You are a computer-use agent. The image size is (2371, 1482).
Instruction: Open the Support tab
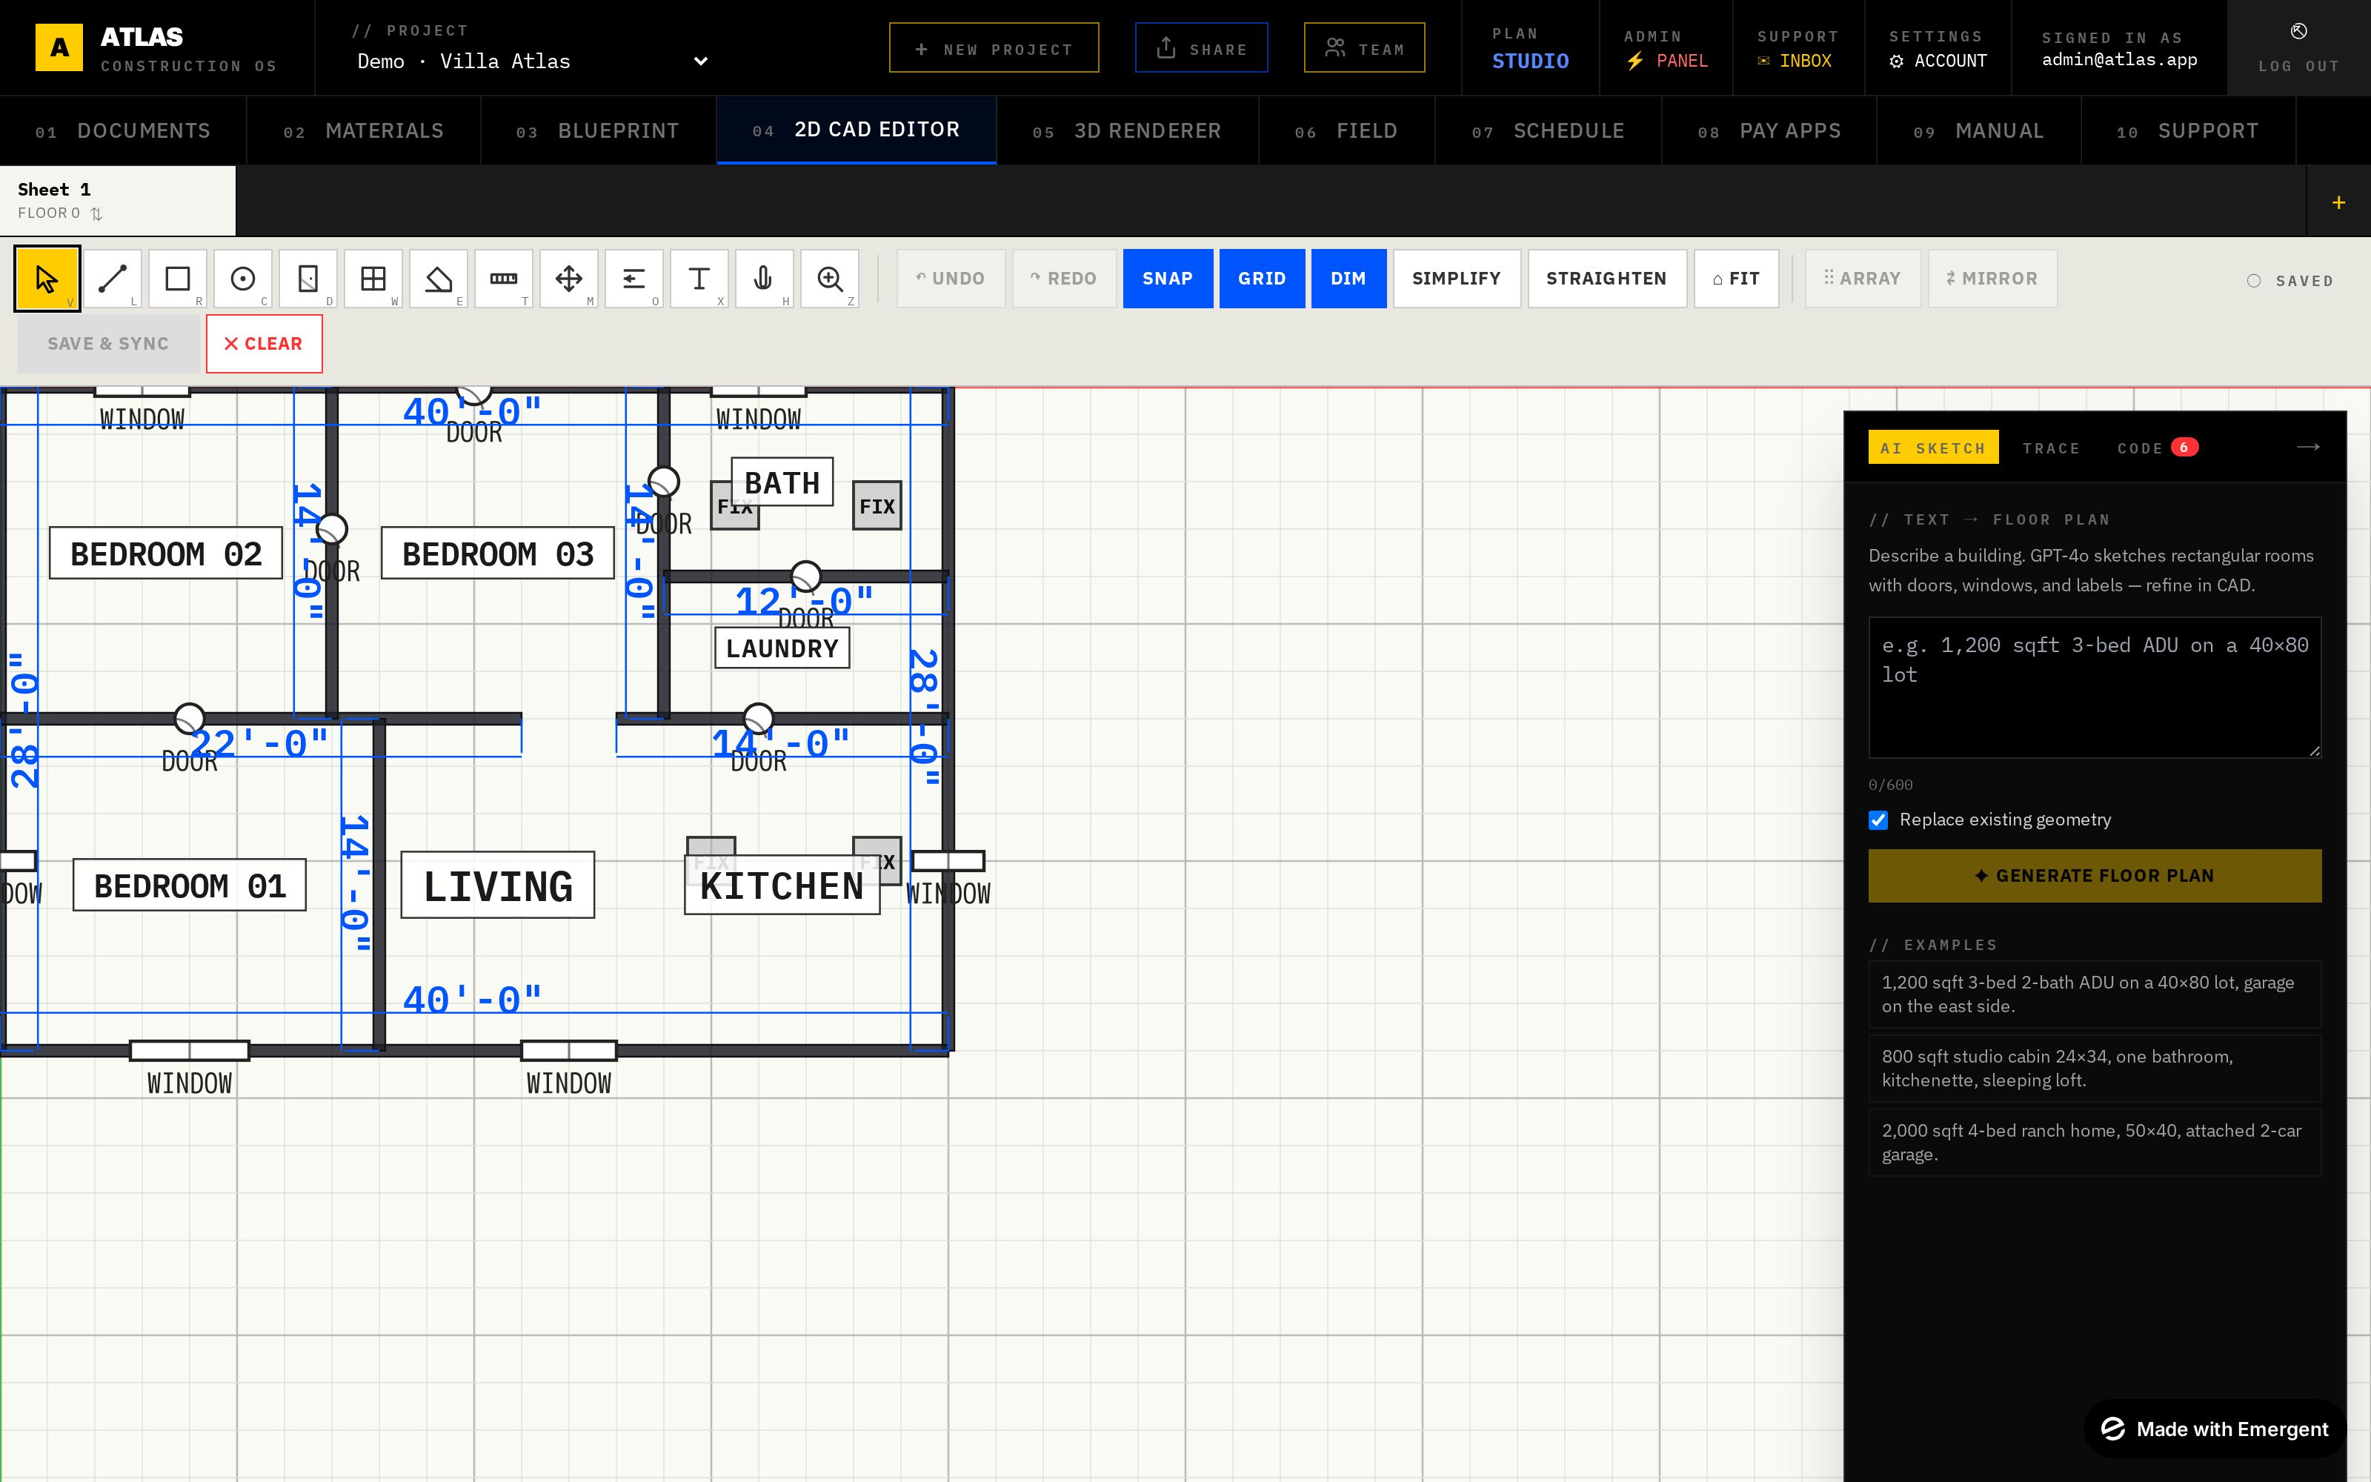point(2188,130)
